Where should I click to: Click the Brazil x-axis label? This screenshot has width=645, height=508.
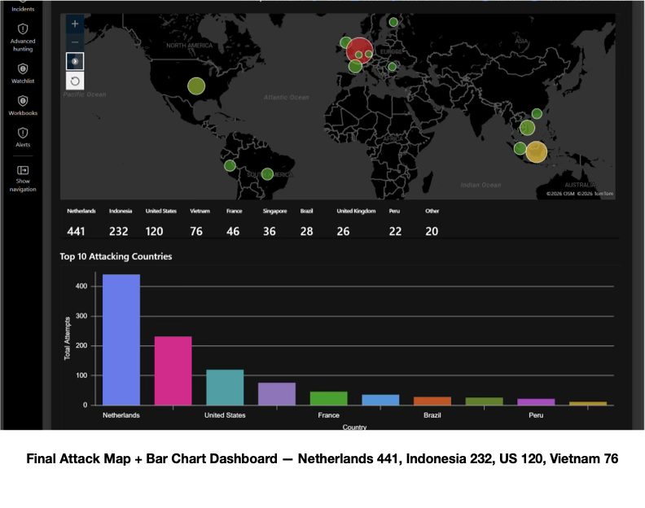pyautogui.click(x=432, y=415)
